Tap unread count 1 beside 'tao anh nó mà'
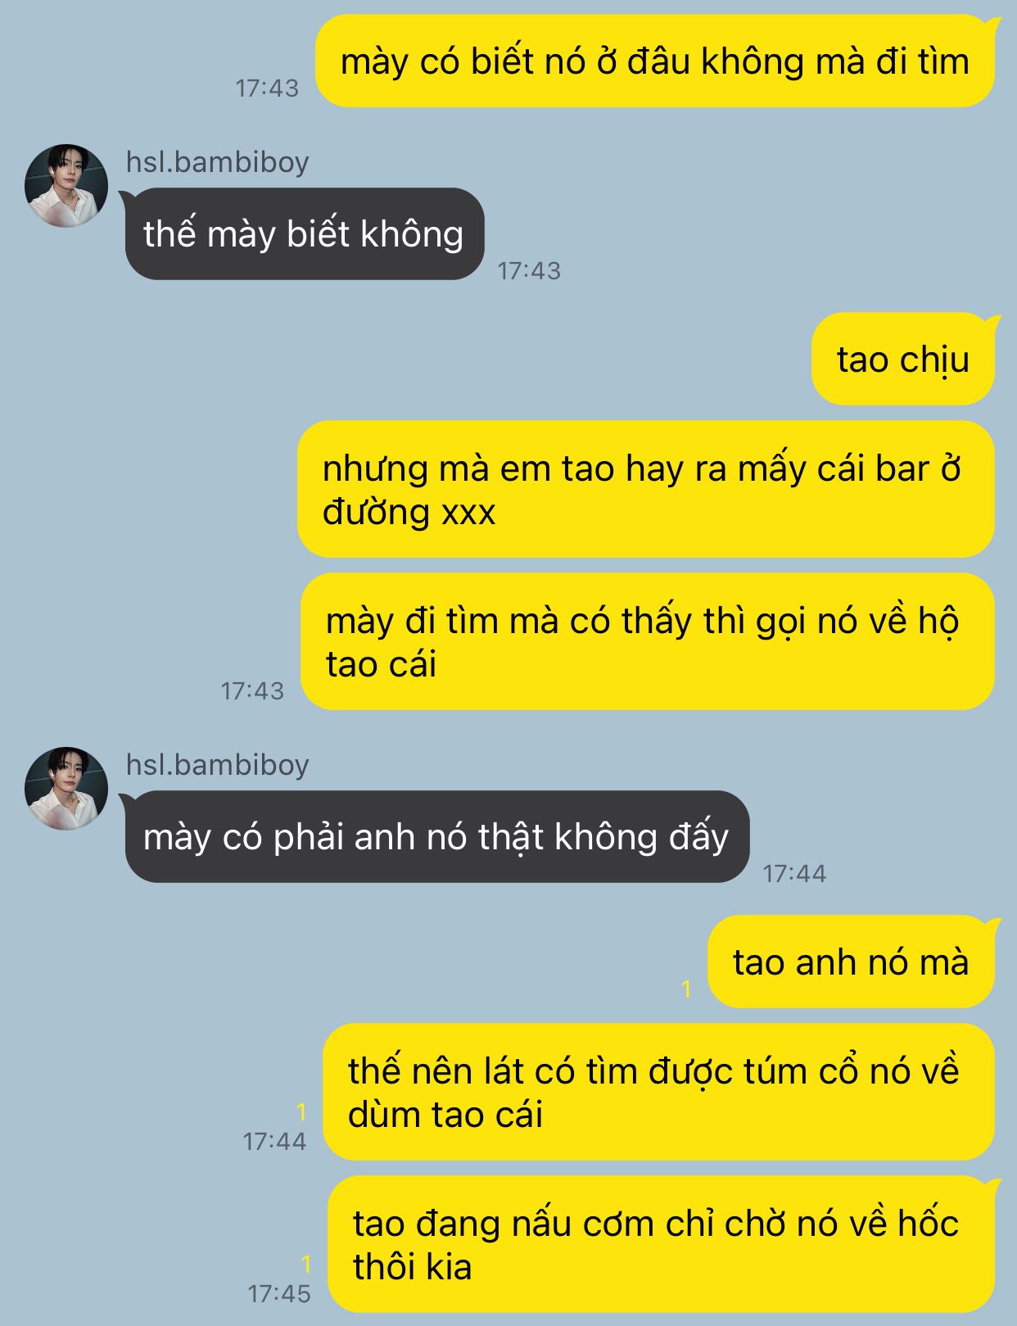1017x1326 pixels. [x=687, y=989]
